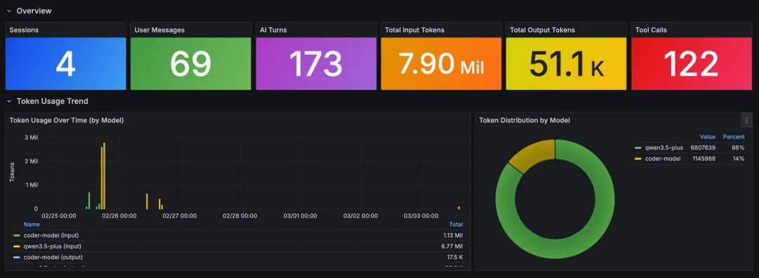Toggle coder-model (output) series in legend
The width and height of the screenshot is (759, 278).
click(x=53, y=257)
